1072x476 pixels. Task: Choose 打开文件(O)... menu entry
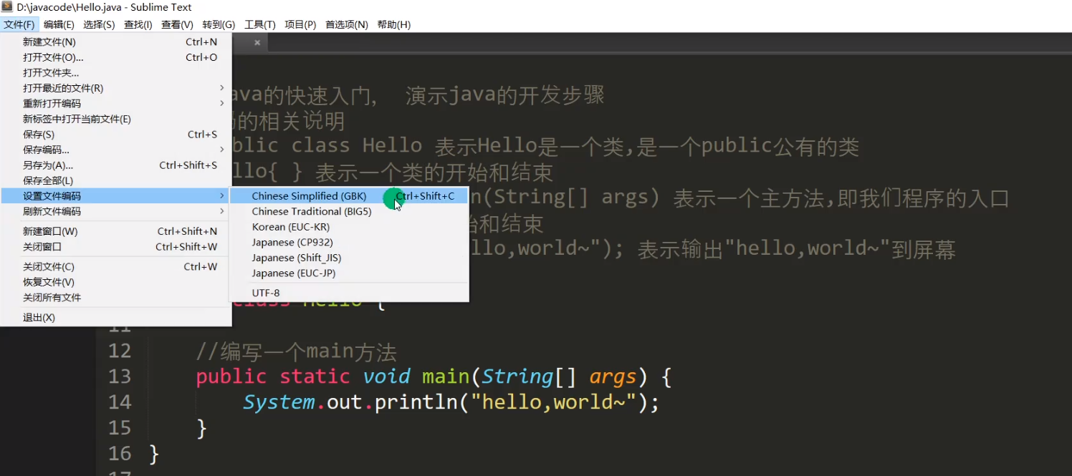pos(116,57)
